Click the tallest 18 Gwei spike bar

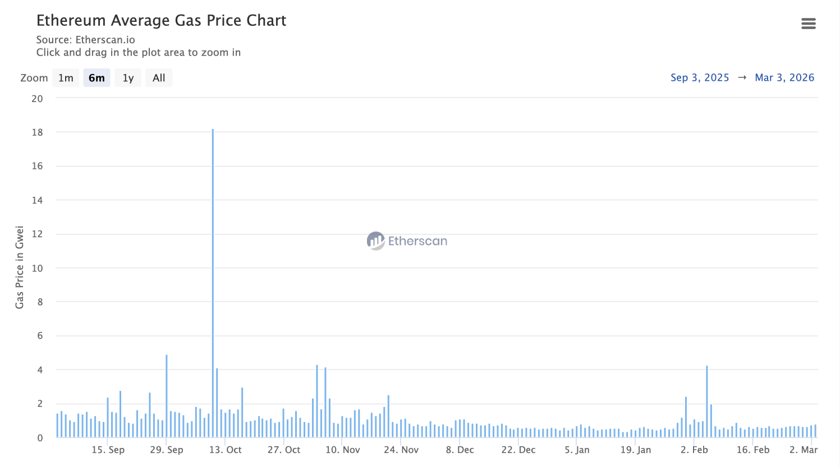213,280
